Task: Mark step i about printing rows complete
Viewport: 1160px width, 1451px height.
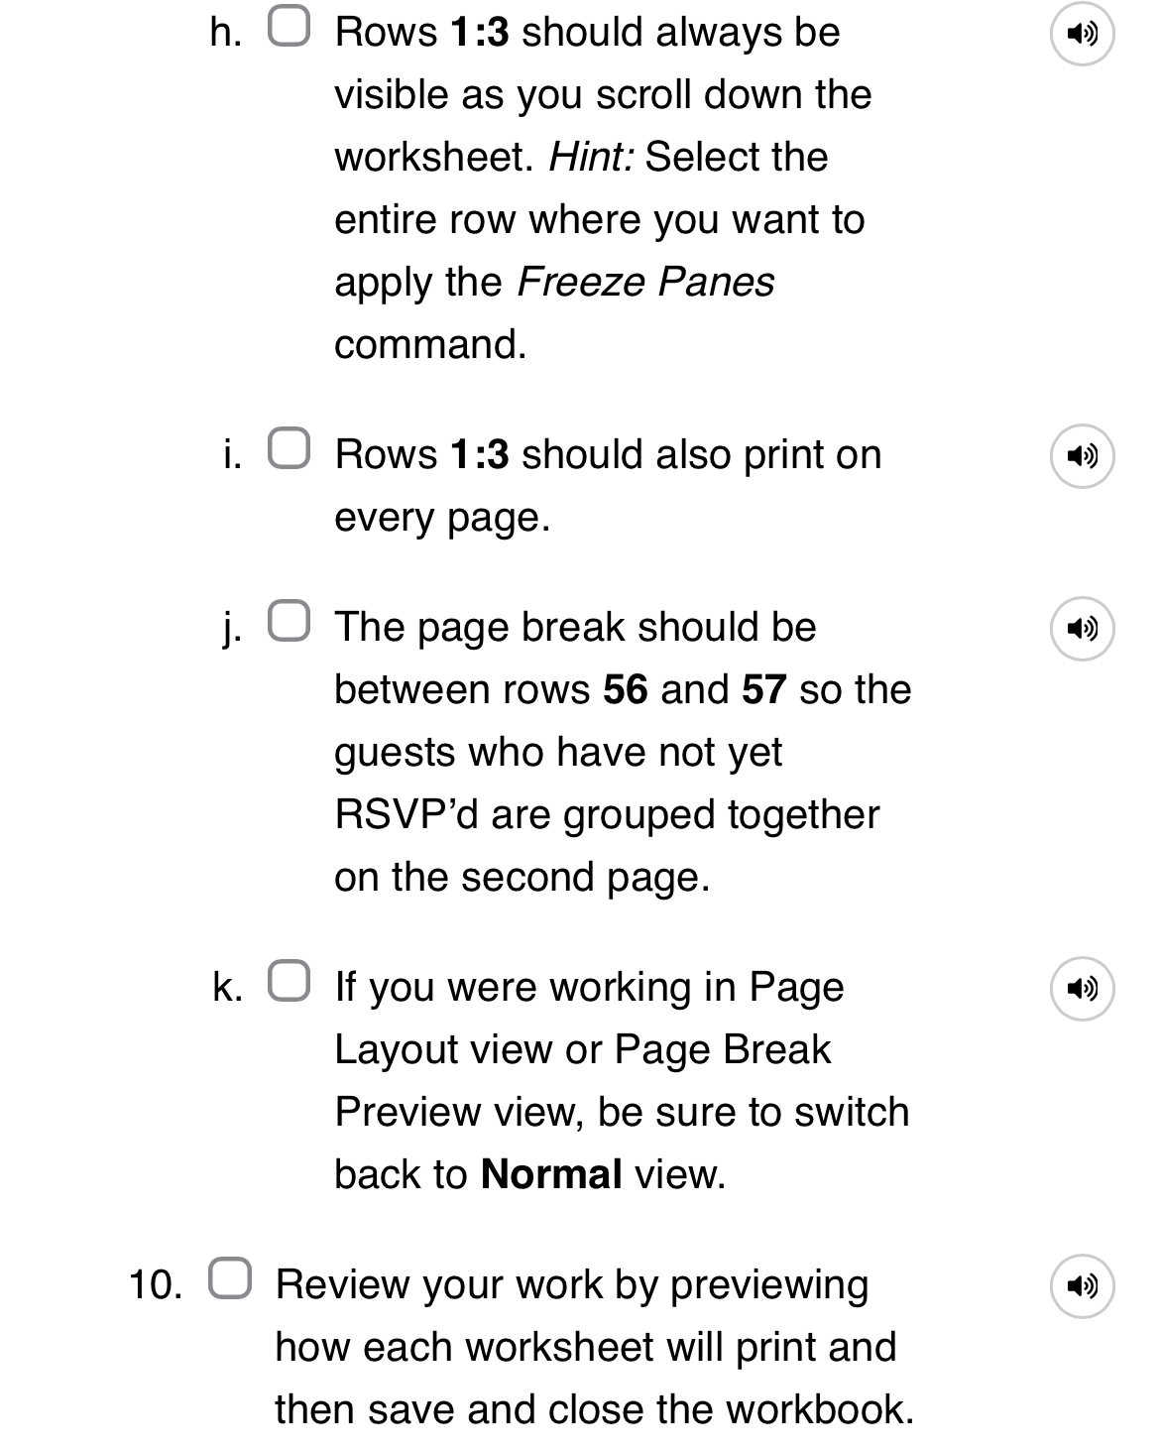Action: tap(289, 445)
